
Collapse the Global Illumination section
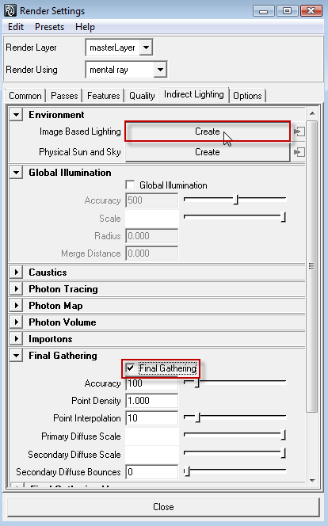coord(16,173)
